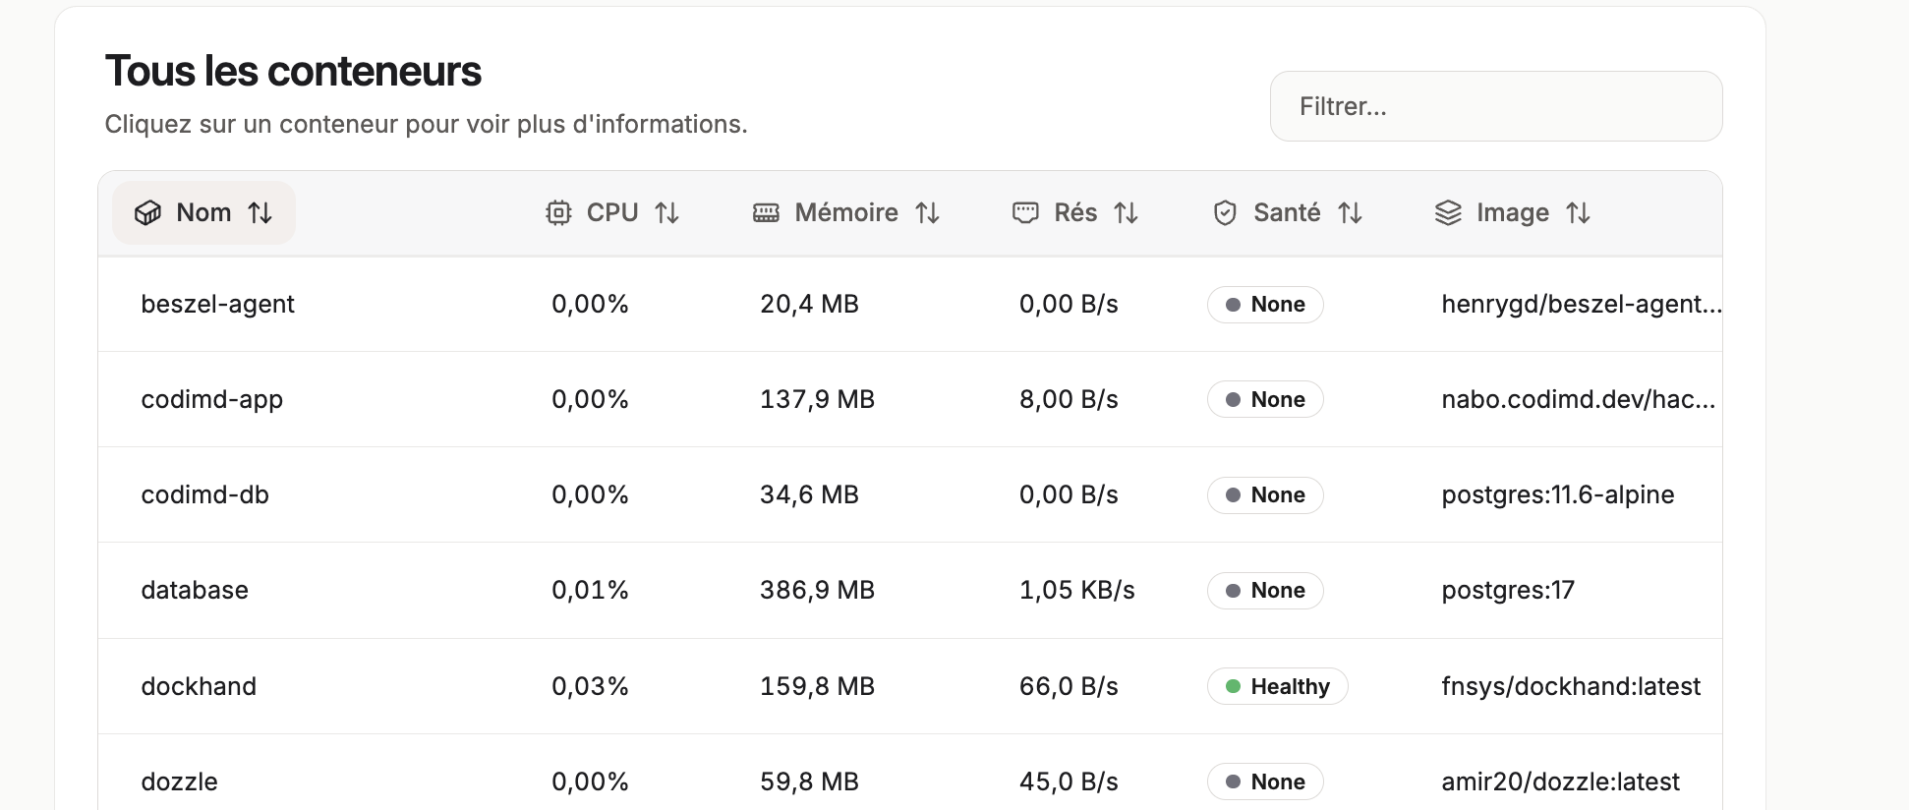Viewport: 1909px width, 810px height.
Task: Click the 66,0 B/s network value
Action: click(x=1069, y=686)
